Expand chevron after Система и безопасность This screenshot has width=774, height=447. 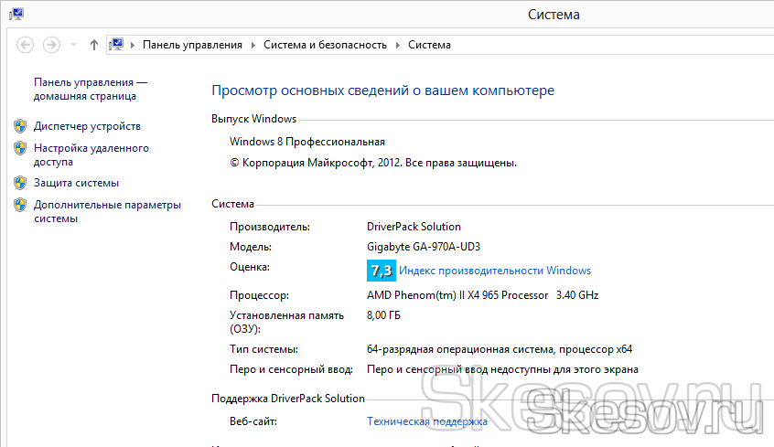coord(398,45)
